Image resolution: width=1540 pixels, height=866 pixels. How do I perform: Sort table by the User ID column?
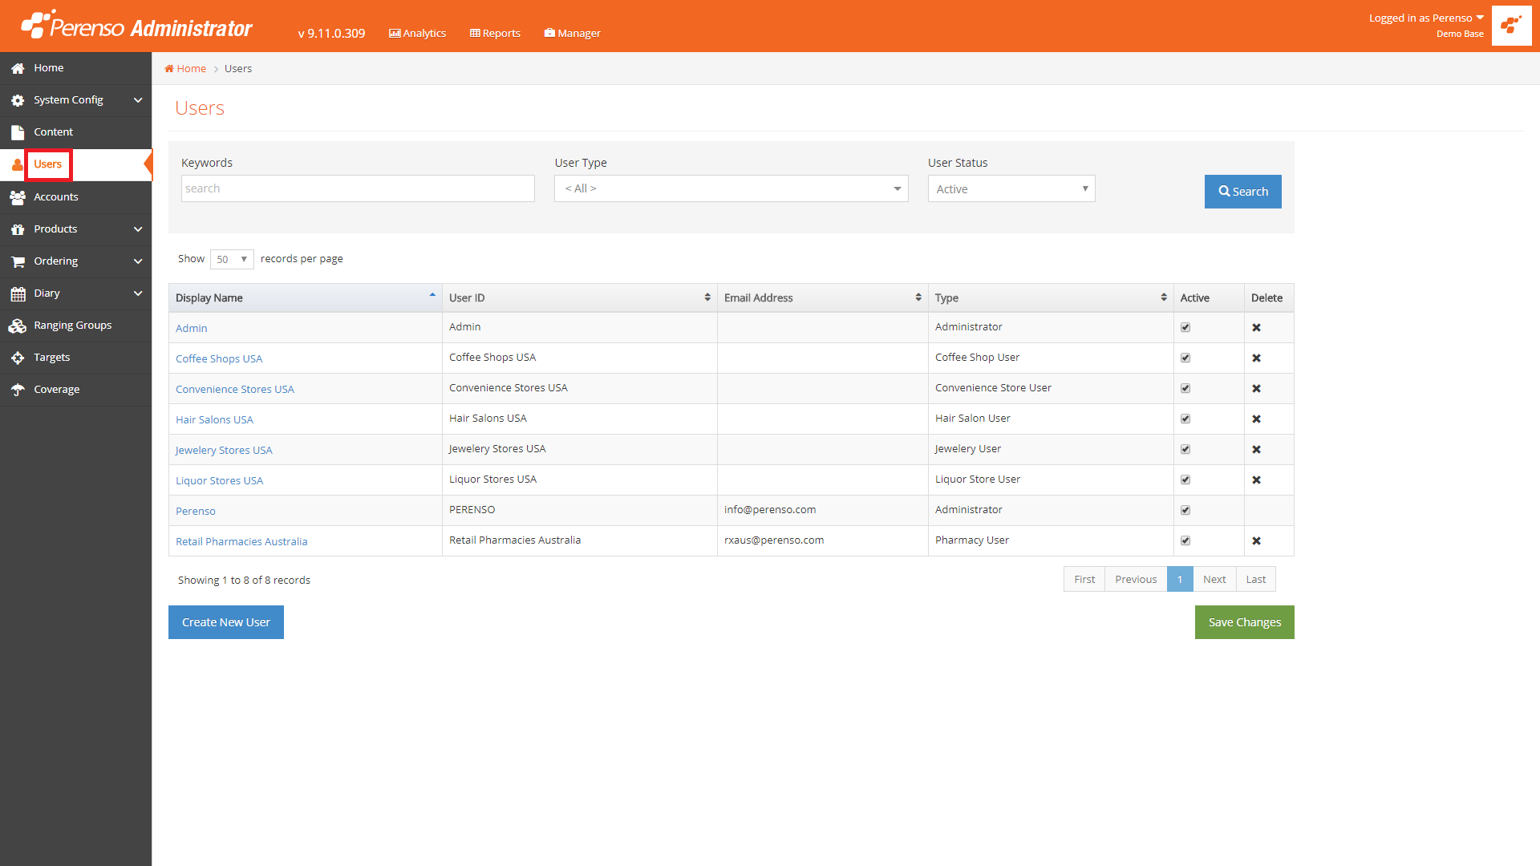click(578, 297)
